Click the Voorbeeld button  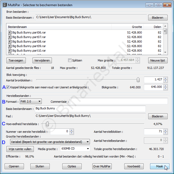(134, 166)
